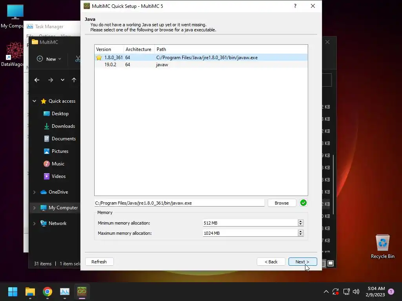Open Task Manager from taskbar

(x=65, y=292)
